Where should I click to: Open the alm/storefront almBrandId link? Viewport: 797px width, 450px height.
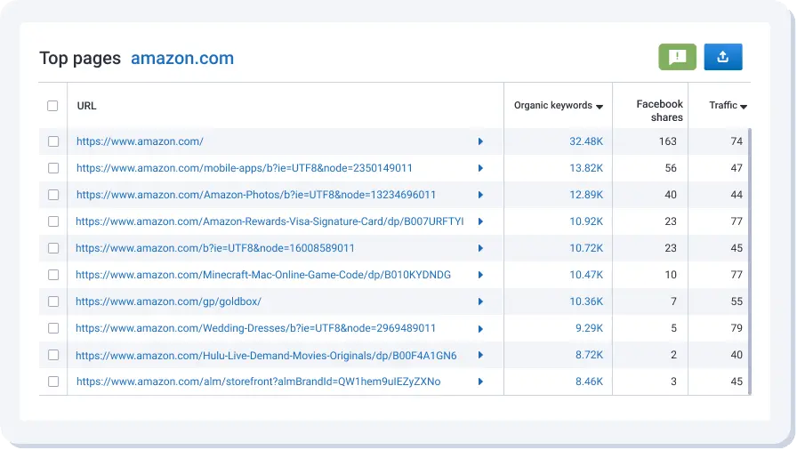(258, 382)
